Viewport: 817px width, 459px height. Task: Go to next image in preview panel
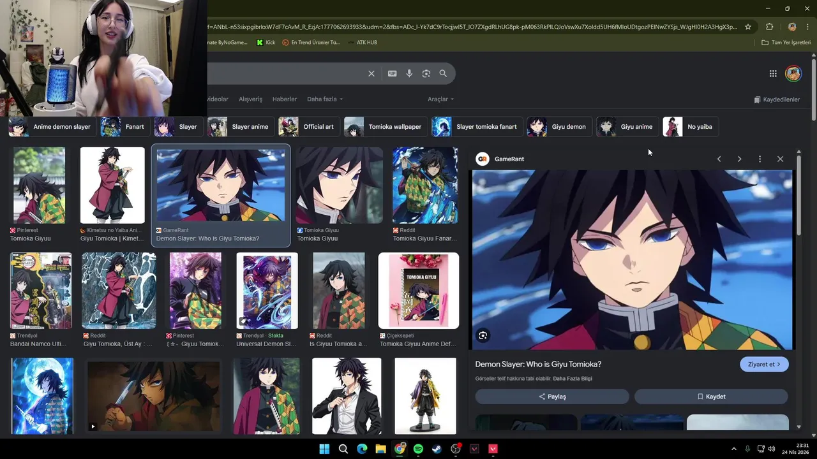point(739,159)
